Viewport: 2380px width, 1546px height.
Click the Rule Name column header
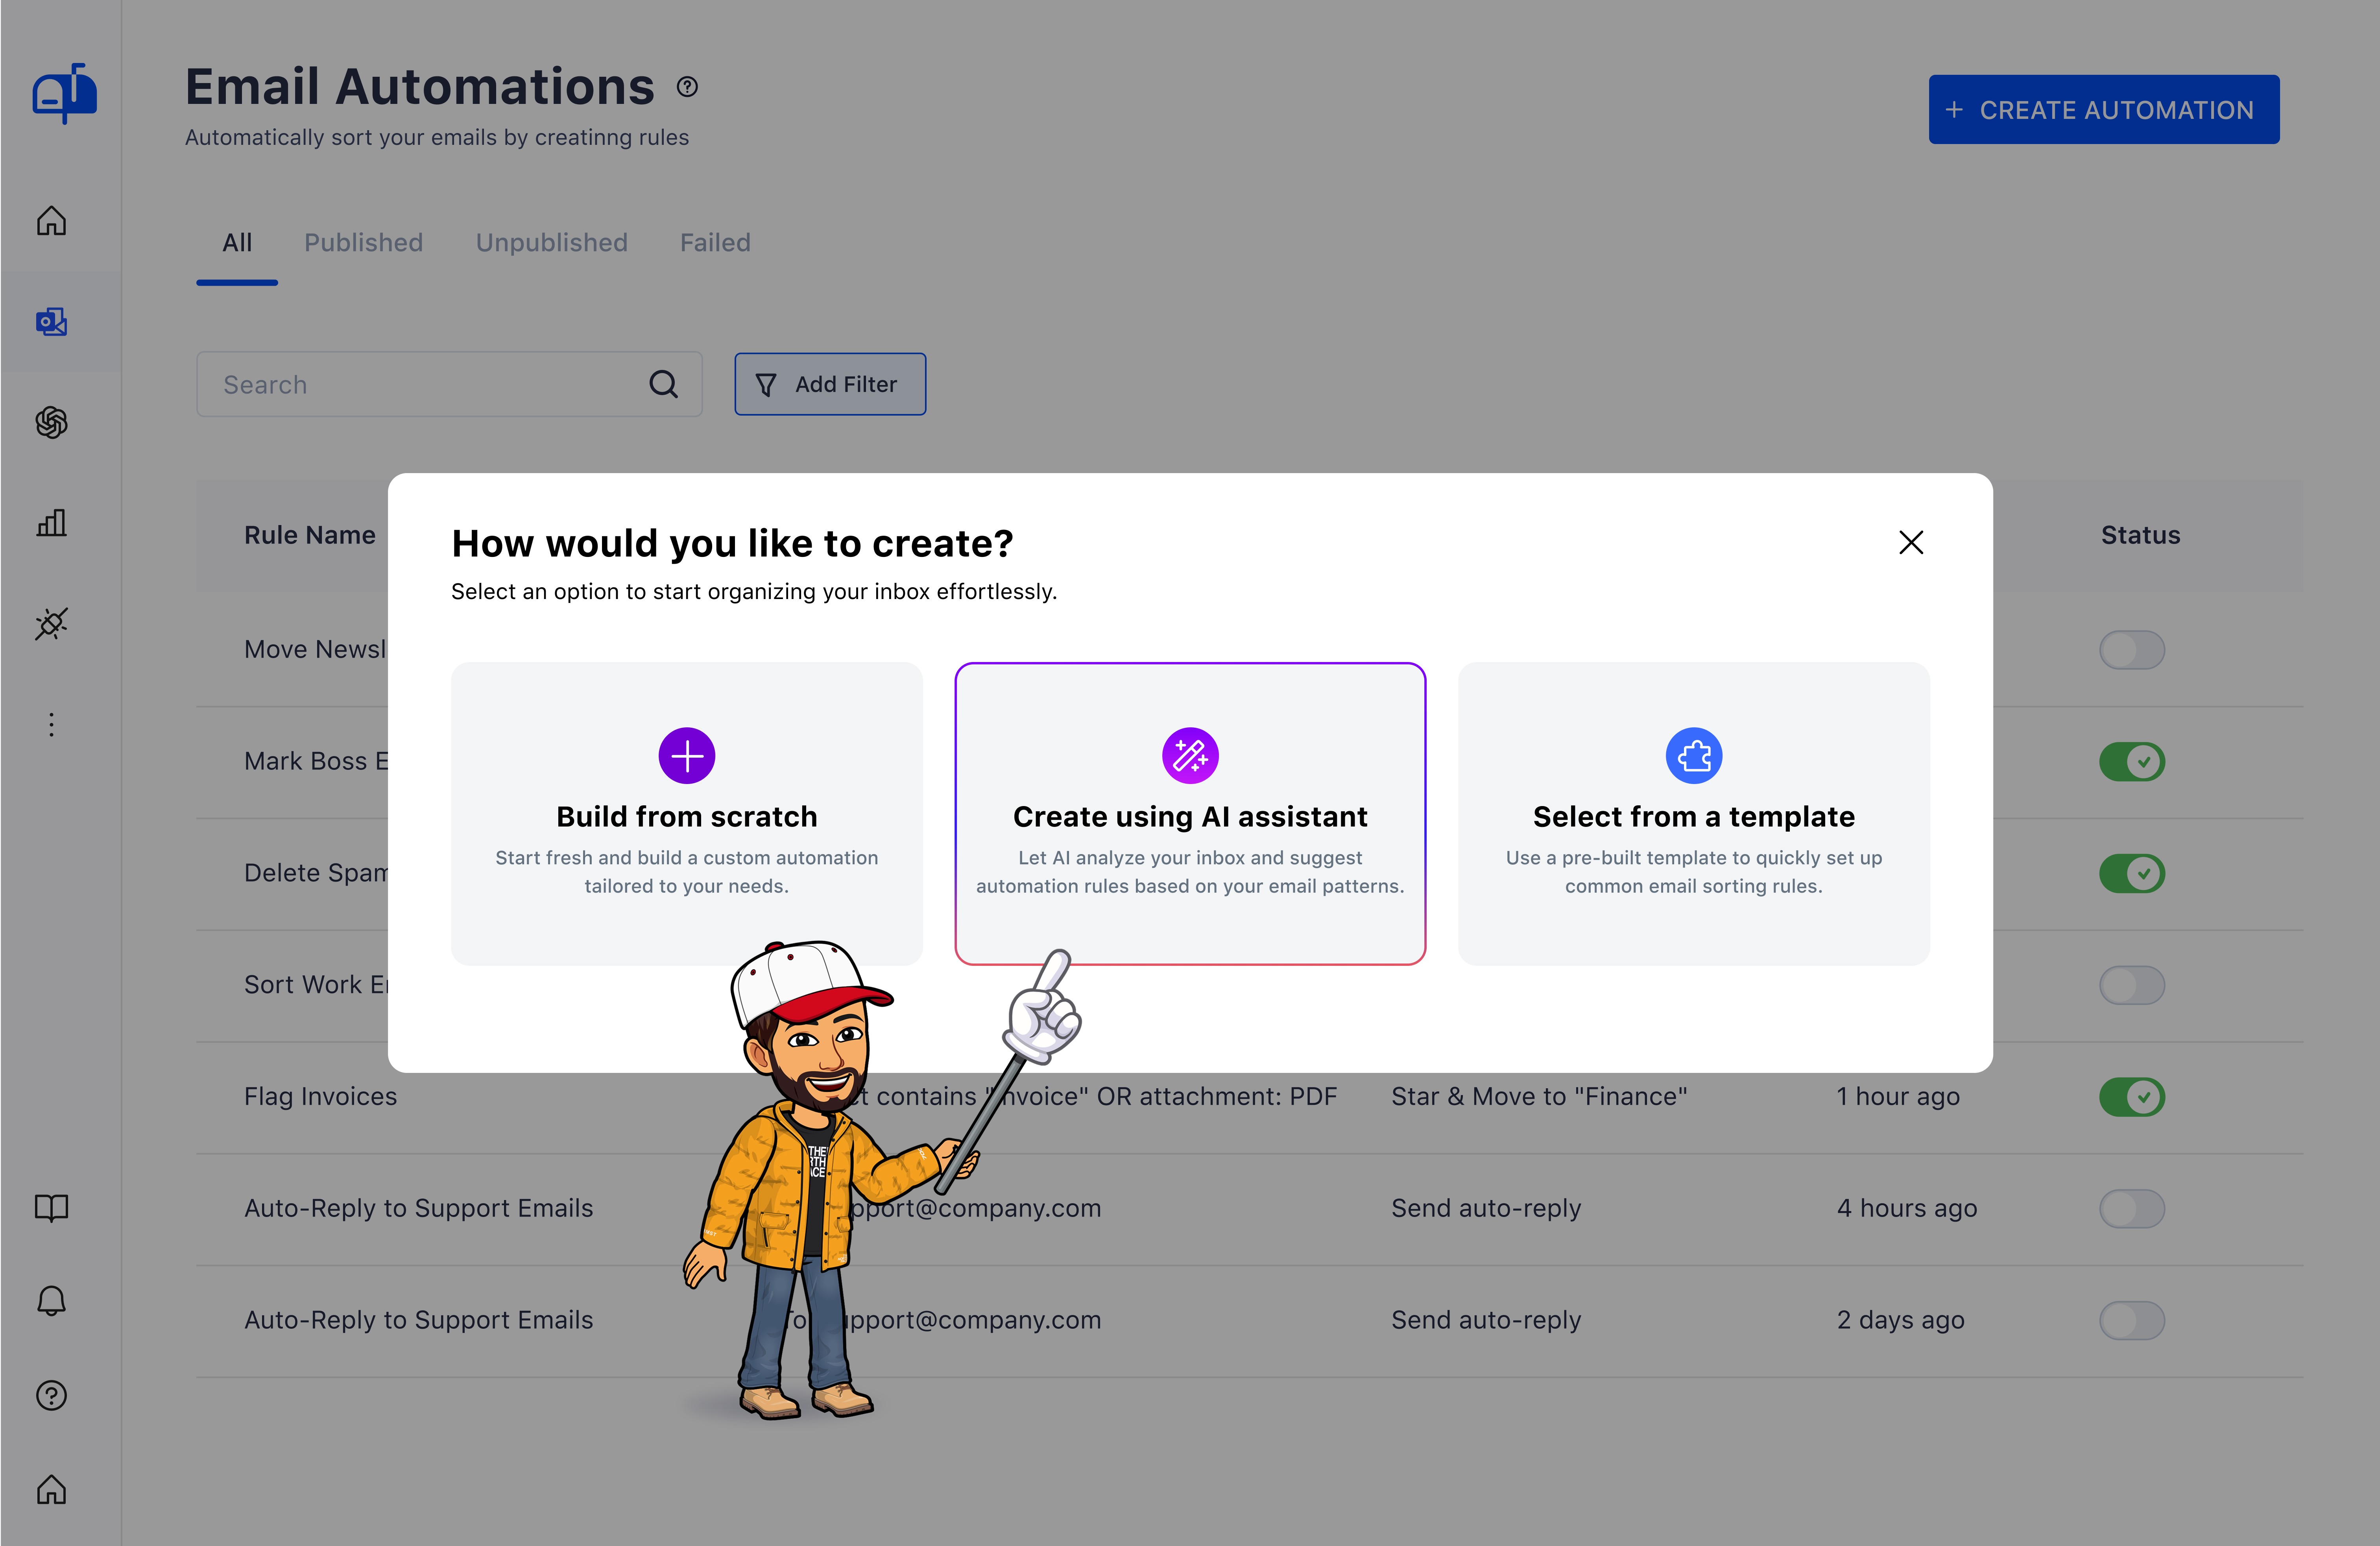310,535
